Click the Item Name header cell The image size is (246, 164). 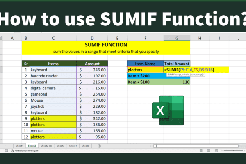[145, 64]
